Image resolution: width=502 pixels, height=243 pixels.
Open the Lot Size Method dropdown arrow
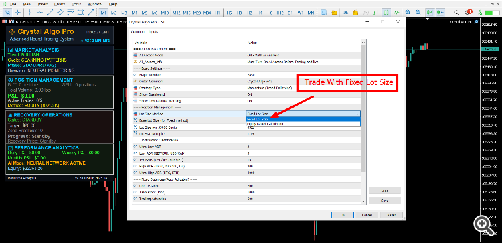point(358,114)
